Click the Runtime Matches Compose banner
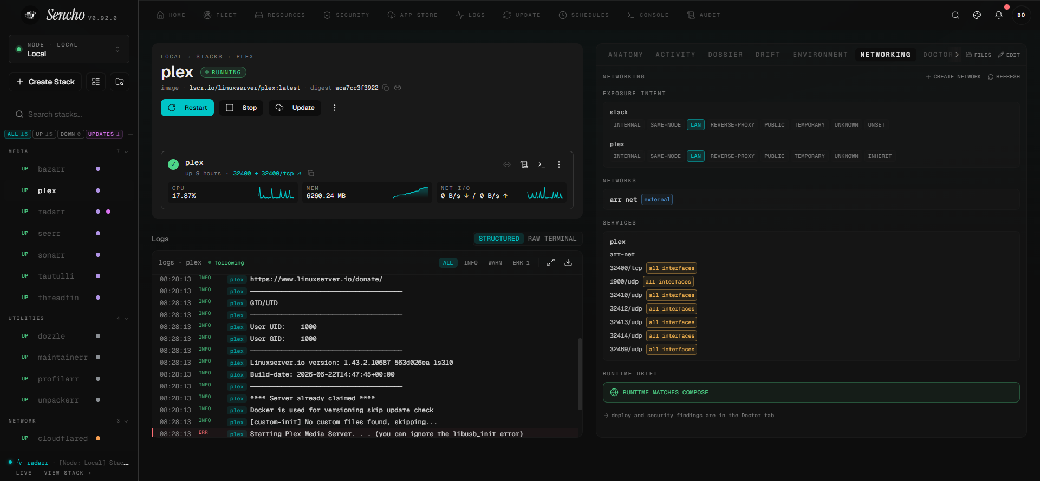The height and width of the screenshot is (481, 1040). [x=811, y=392]
